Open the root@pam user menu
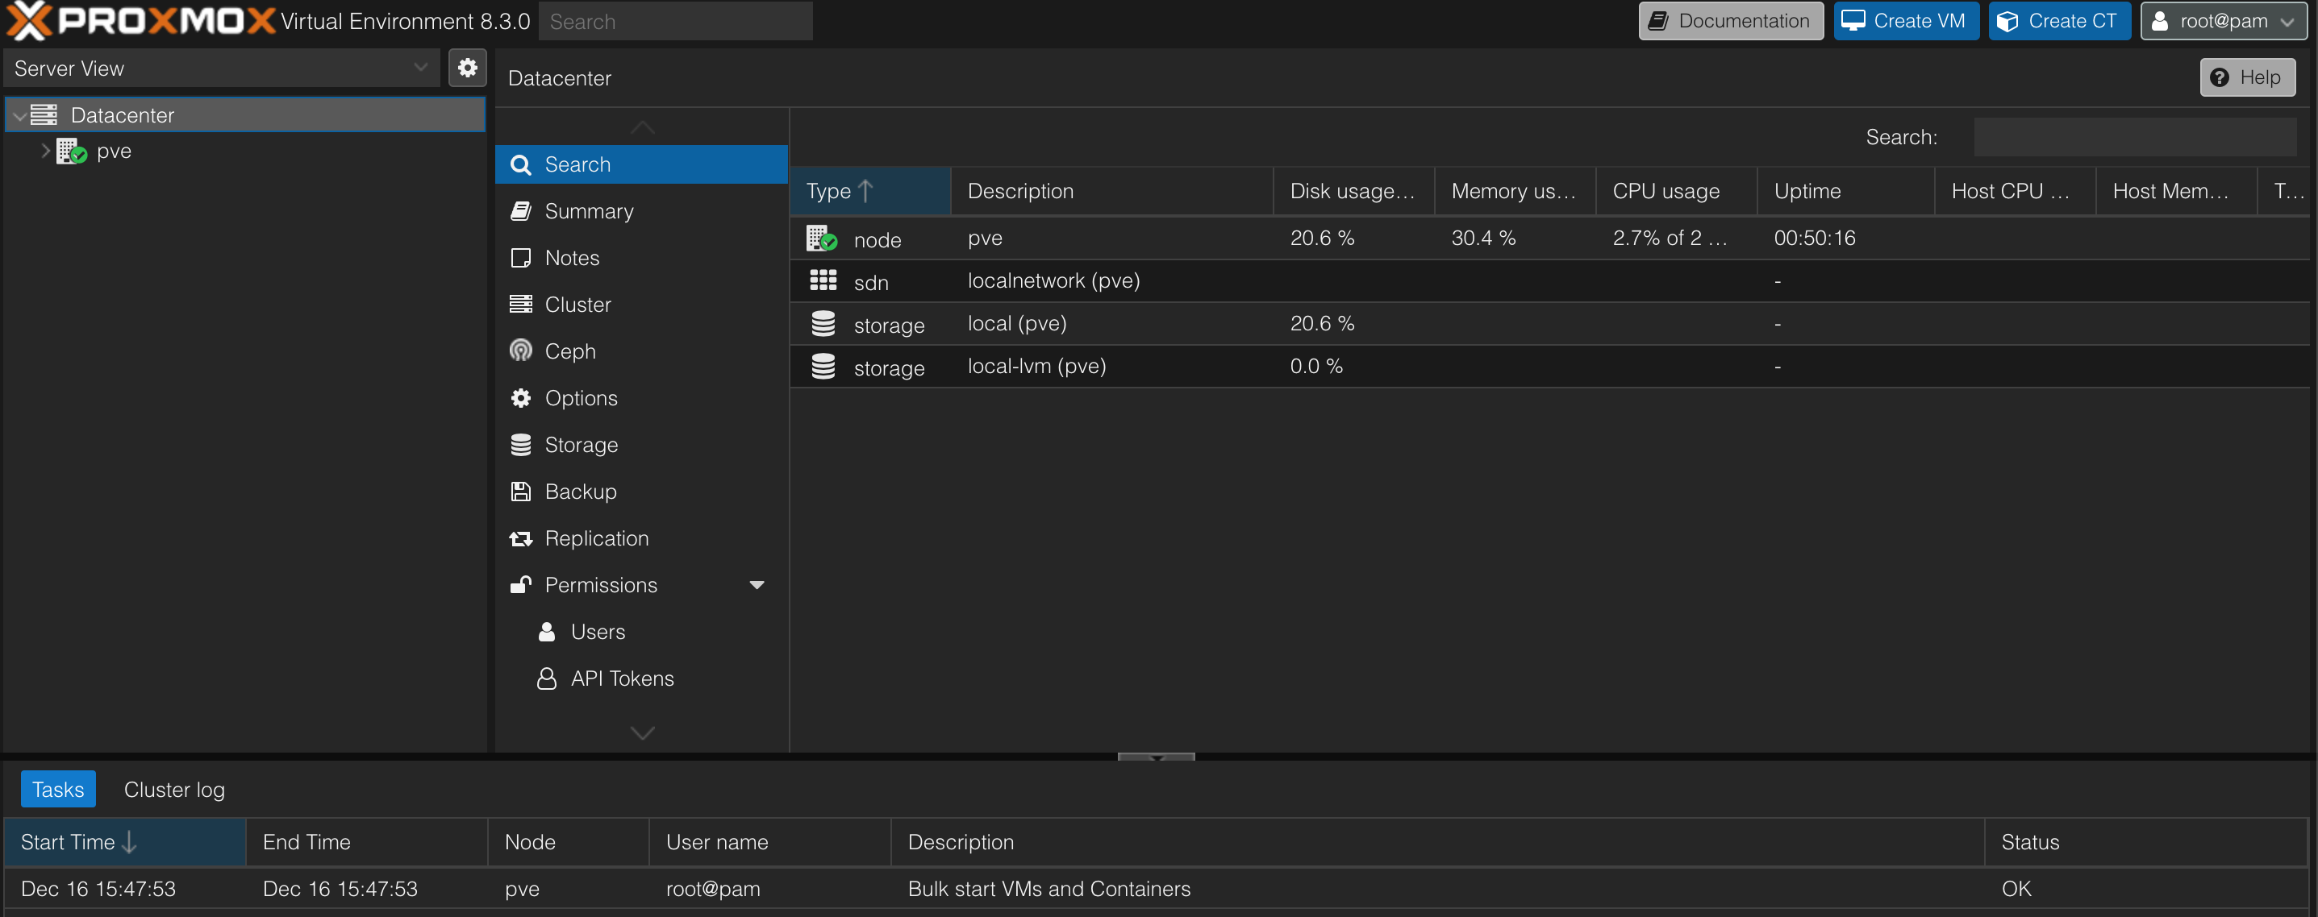 point(2222,21)
